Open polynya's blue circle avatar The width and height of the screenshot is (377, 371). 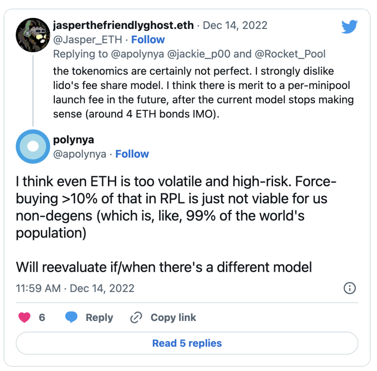(32, 147)
